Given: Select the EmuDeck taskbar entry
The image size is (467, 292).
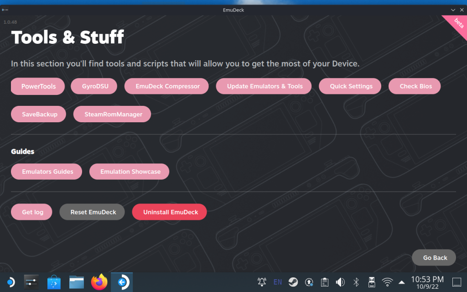Looking at the screenshot, I should (x=122, y=282).
